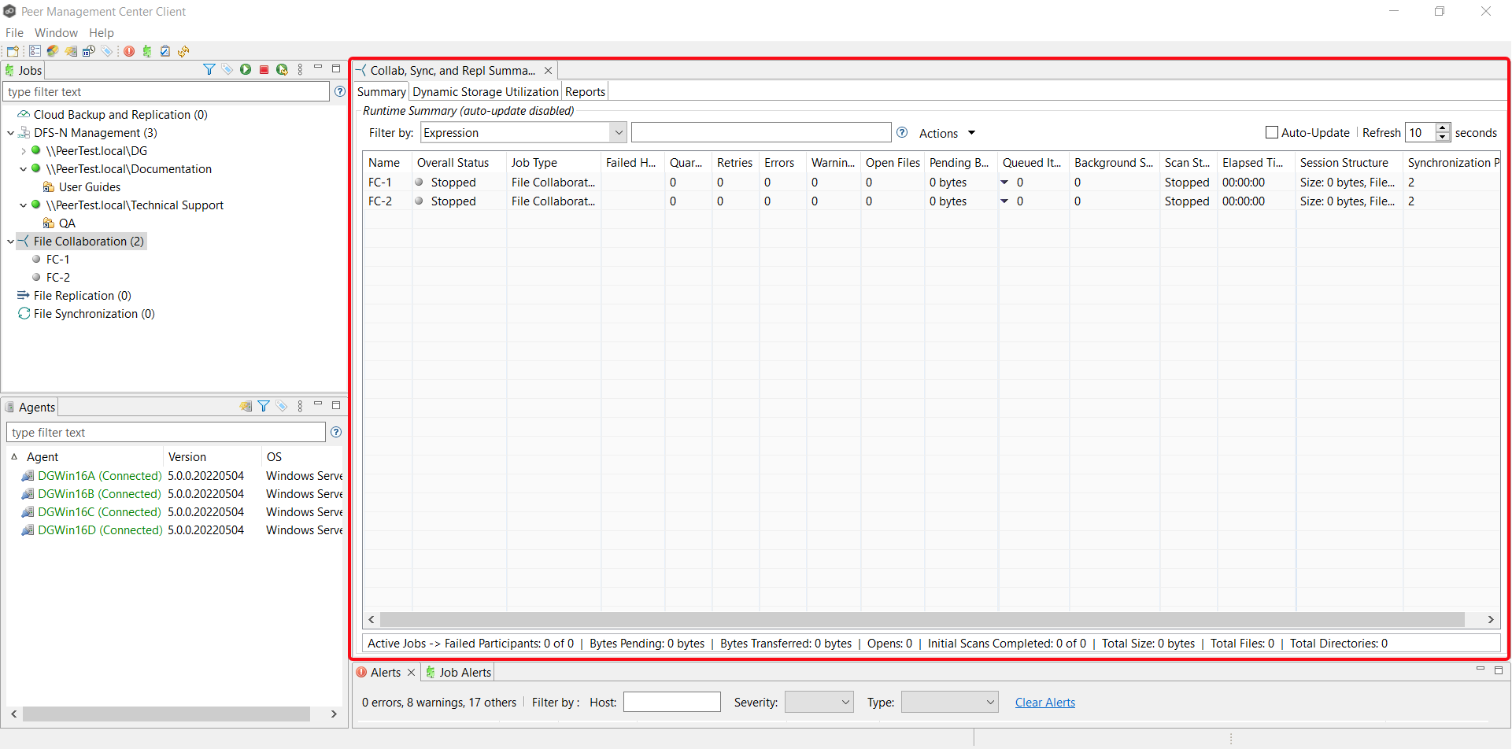Open the filter icon in the Jobs toolbar
Image resolution: width=1512 pixels, height=749 pixels.
point(209,69)
